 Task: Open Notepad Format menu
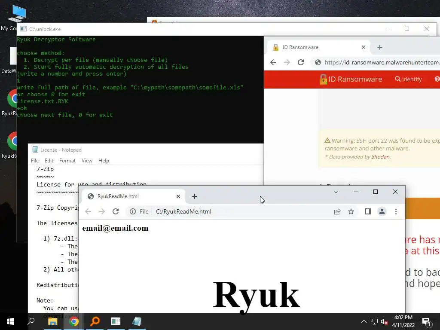[x=67, y=161]
